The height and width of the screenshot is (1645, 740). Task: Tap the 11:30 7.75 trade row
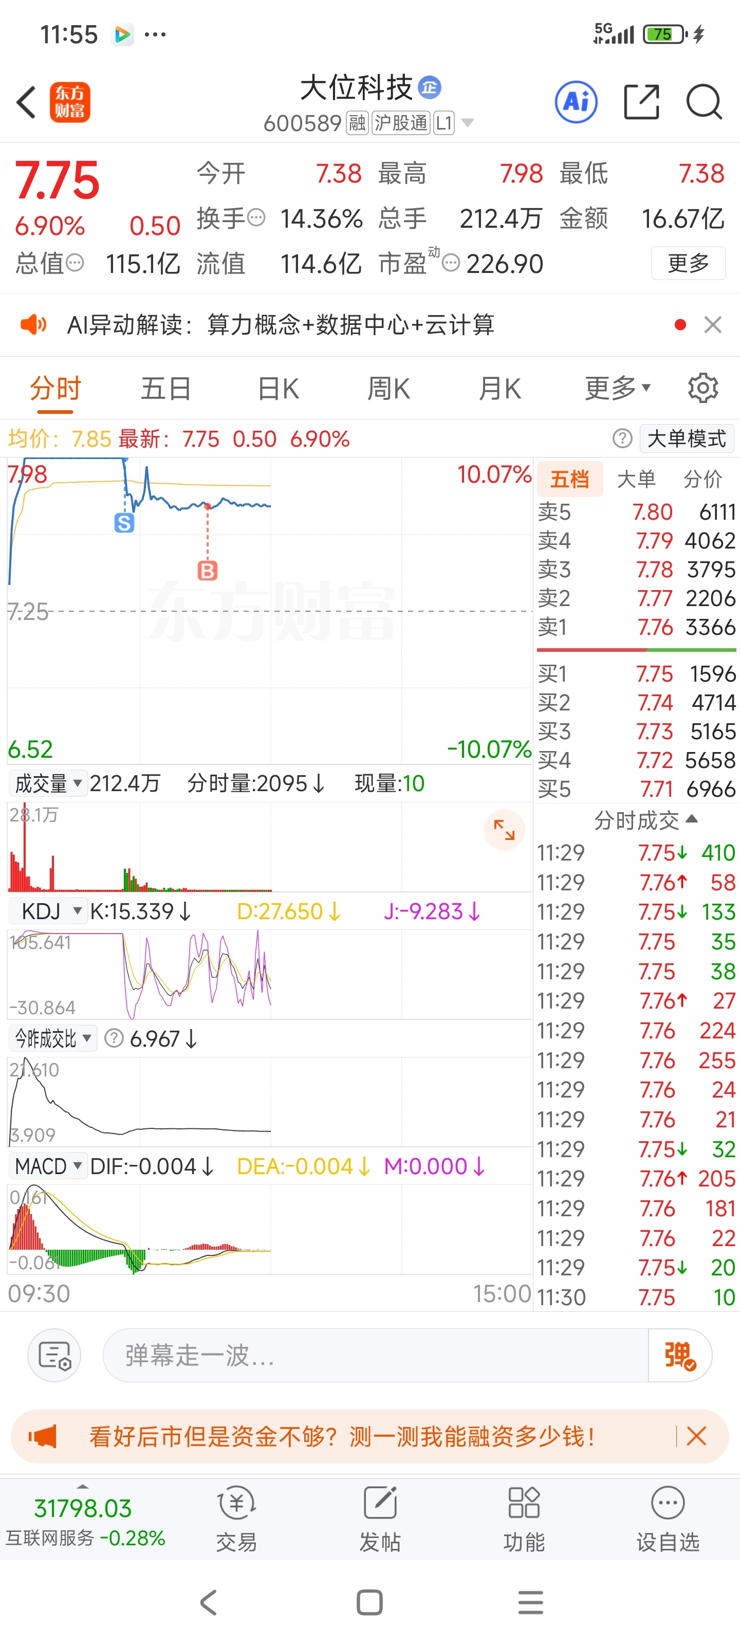click(637, 1296)
